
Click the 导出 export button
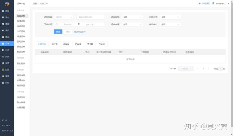point(68,32)
